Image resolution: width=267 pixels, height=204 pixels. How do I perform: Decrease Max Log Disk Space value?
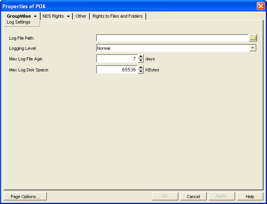pos(141,71)
